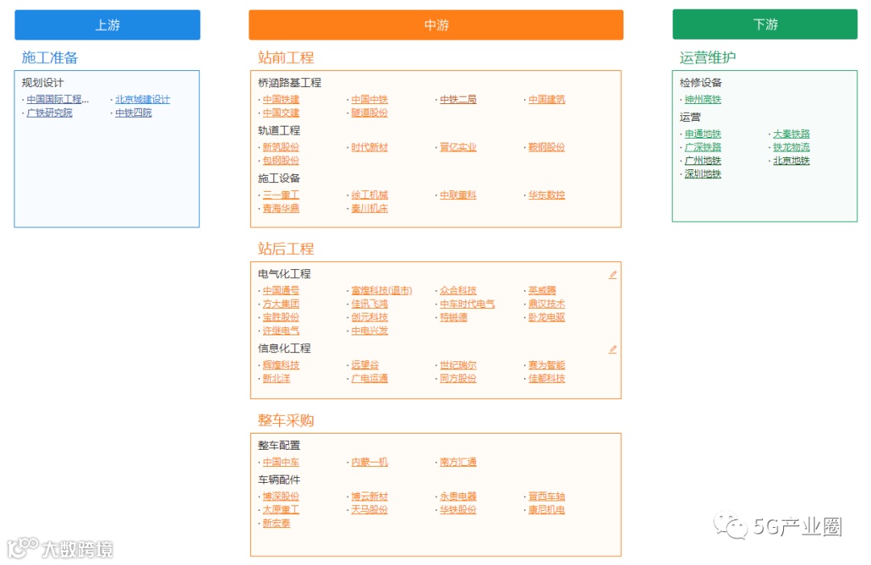Open the 中国国际工程... link
Image resolution: width=871 pixels, height=565 pixels.
58,99
